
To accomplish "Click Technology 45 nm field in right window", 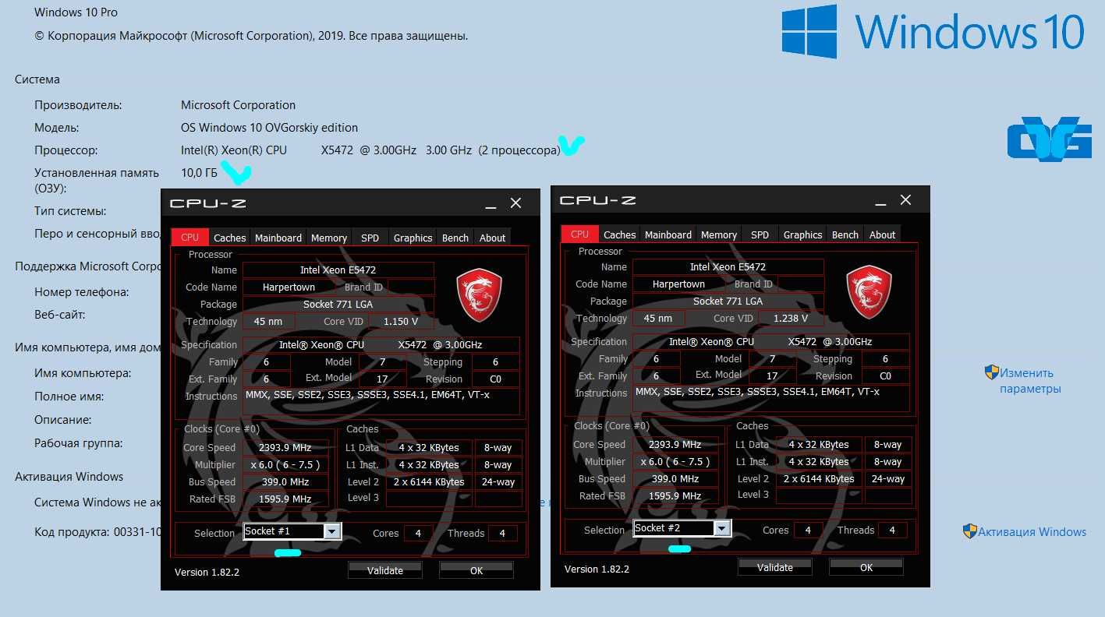I will pos(658,318).
